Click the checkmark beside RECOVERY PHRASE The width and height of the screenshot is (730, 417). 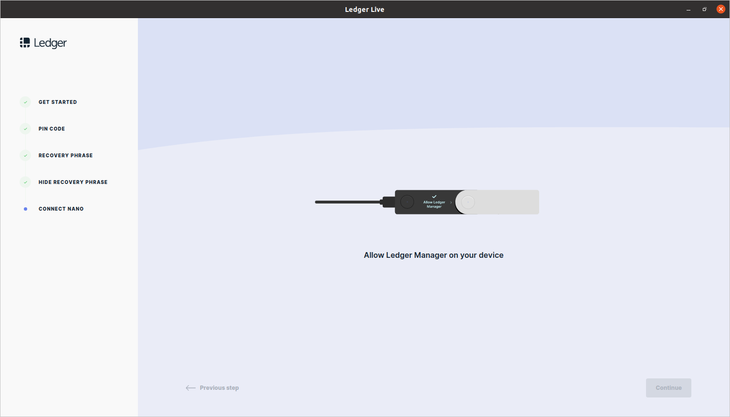[25, 155]
